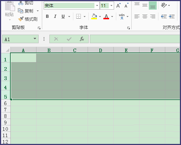The width and height of the screenshot is (181, 145).
Task: Click the Decrease Indent icon
Action: 164,16
